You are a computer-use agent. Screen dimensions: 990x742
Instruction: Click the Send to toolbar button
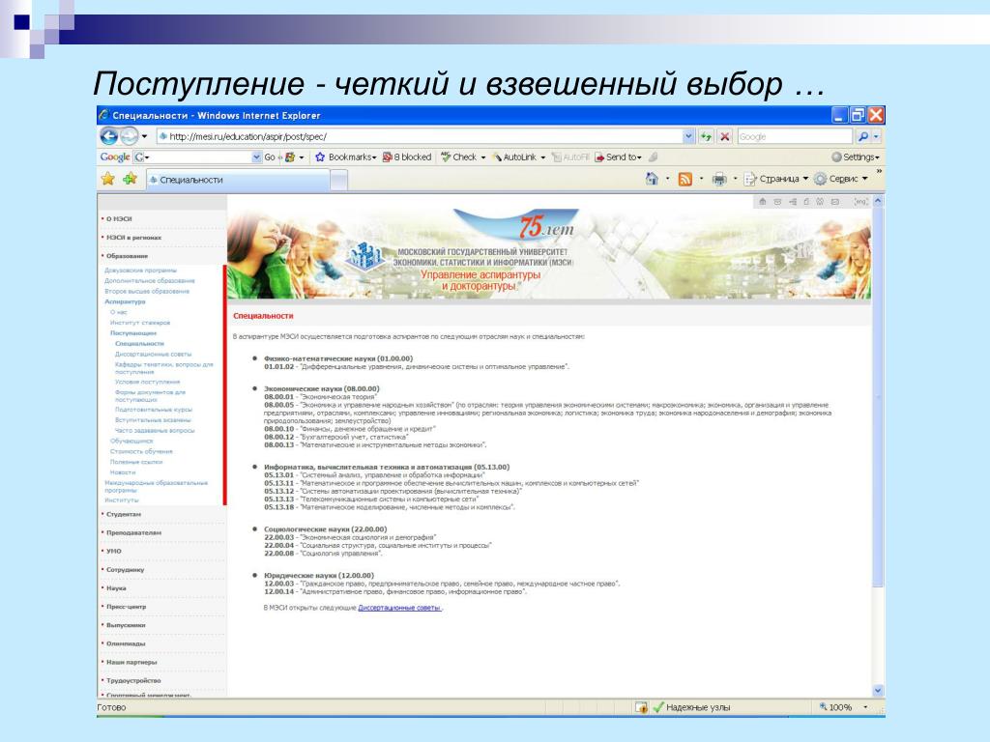[618, 157]
